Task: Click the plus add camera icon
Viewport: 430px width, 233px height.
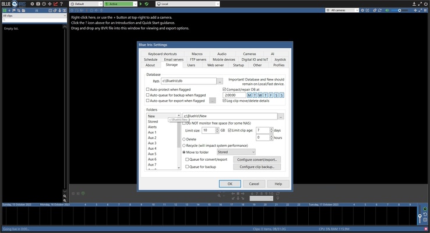Action: (415, 10)
